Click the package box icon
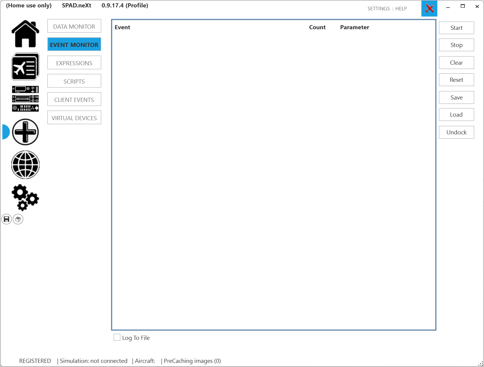The width and height of the screenshot is (484, 367). coord(18,219)
